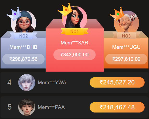Image resolution: width=149 pixels, height=119 pixels.
Task: Open member name Mem***UGU
Action: [126, 47]
